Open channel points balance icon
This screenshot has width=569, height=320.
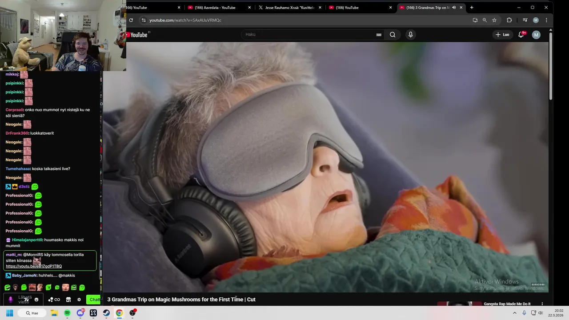click(x=54, y=300)
